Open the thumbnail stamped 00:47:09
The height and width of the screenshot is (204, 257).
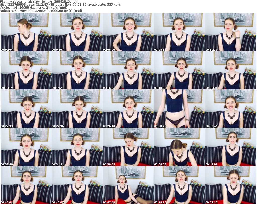(128, 185)
